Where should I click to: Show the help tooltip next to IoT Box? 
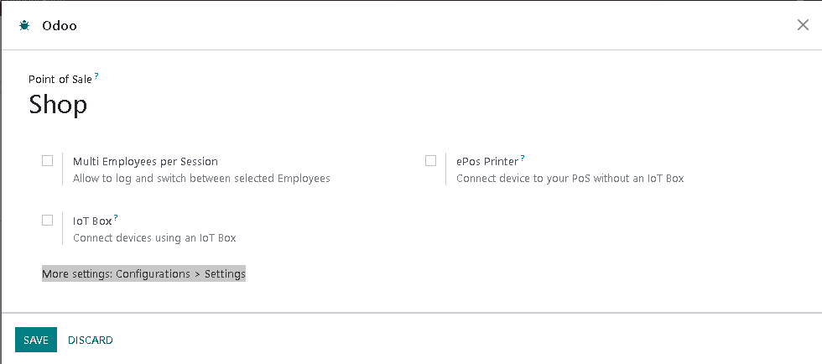[x=116, y=217]
